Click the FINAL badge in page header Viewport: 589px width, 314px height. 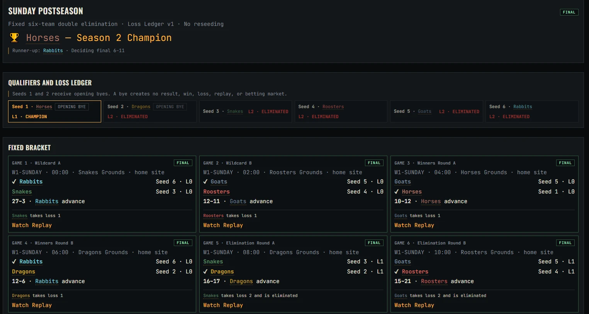coord(569,12)
